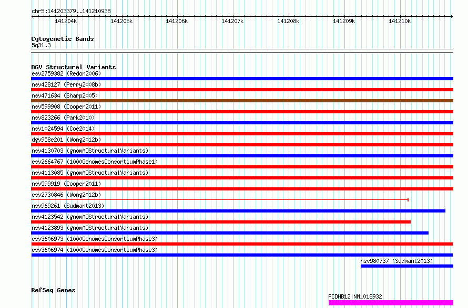This screenshot has height=308, width=468.
Task: Click the Cytogenetic Bands track heading
Action: pyautogui.click(x=63, y=39)
